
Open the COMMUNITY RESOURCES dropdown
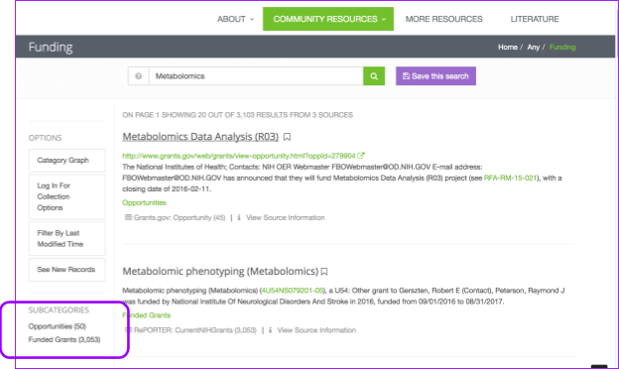[x=328, y=19]
